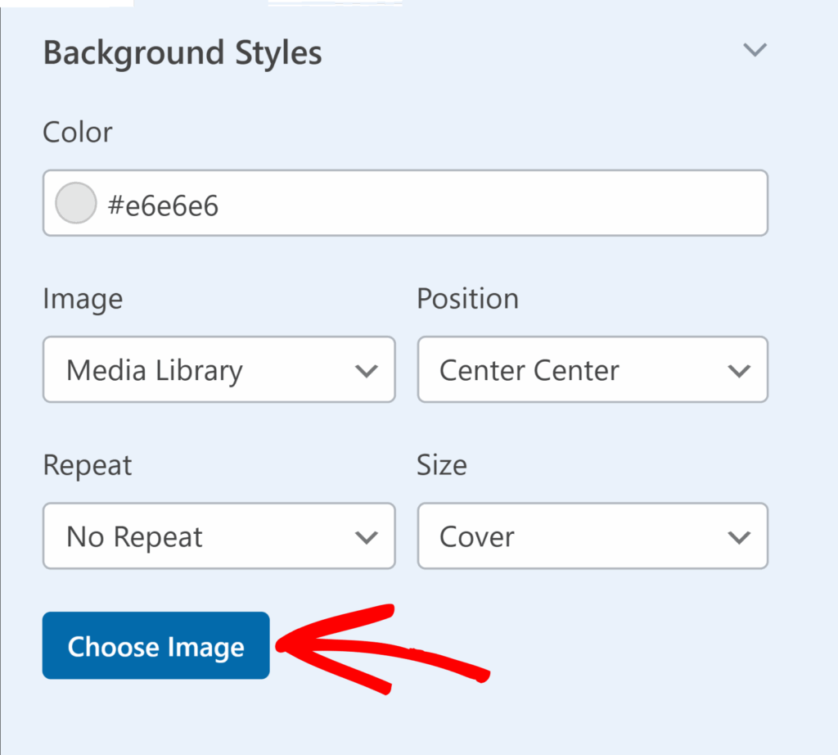Click the arrow icon on Cover select

(739, 537)
